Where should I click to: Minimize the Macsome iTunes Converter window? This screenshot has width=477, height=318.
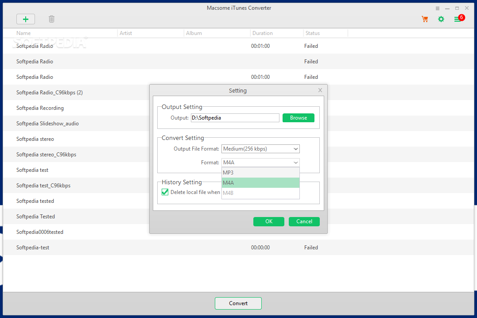click(447, 8)
